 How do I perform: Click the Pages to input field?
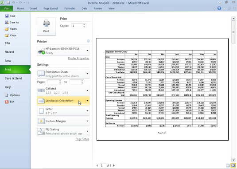[75, 82]
